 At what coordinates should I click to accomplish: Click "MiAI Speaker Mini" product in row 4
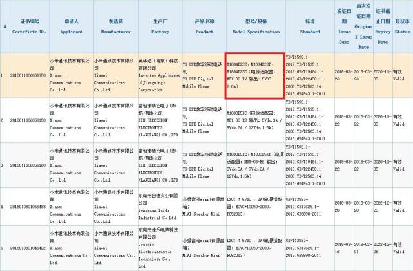[204, 207]
